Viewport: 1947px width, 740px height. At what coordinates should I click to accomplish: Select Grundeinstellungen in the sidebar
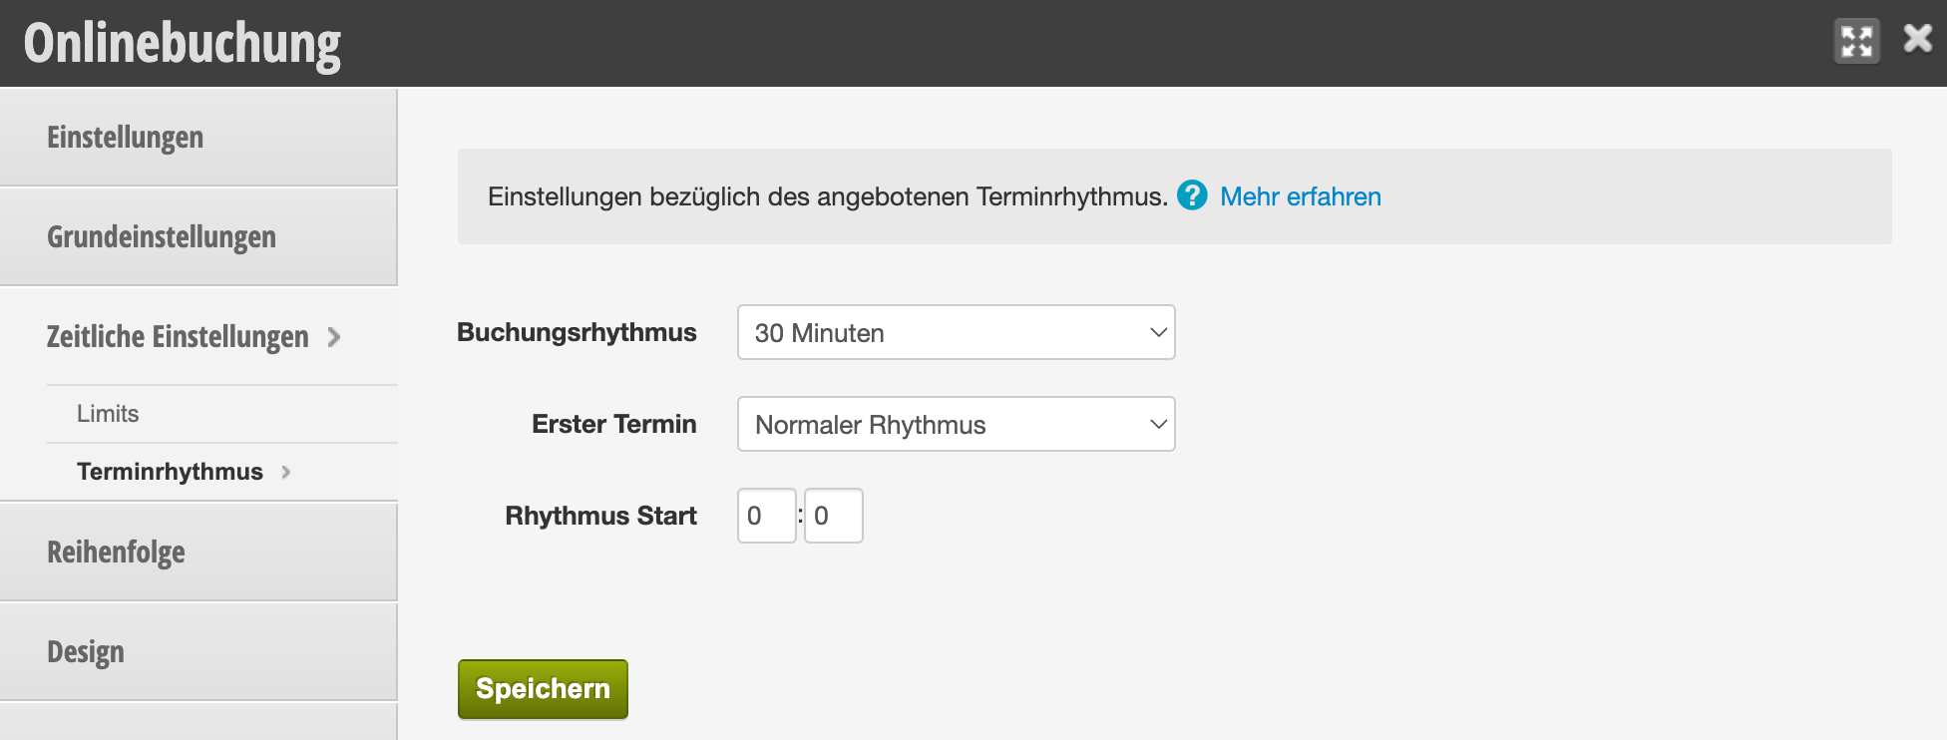(x=198, y=237)
